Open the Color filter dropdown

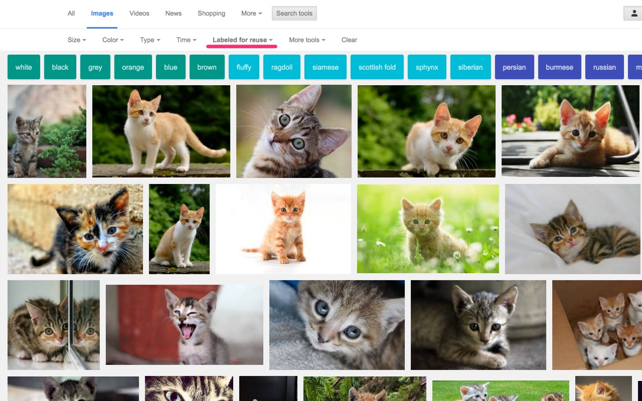(x=112, y=40)
